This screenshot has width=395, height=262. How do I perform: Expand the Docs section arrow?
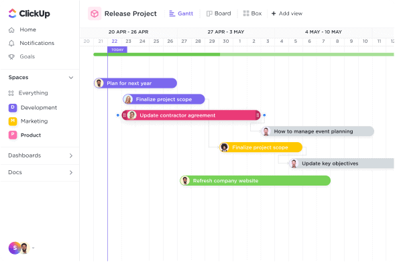click(x=71, y=173)
